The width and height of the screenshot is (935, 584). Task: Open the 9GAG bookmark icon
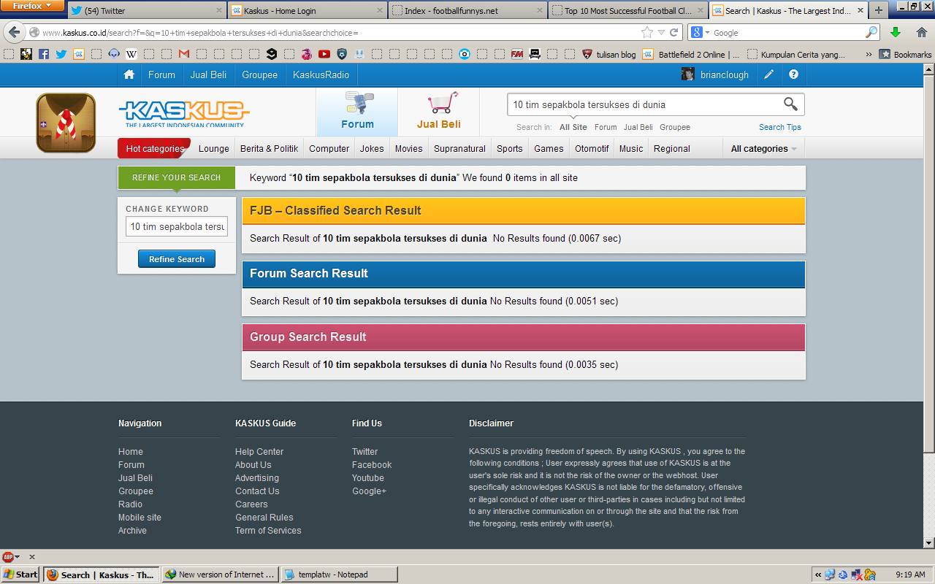point(272,54)
